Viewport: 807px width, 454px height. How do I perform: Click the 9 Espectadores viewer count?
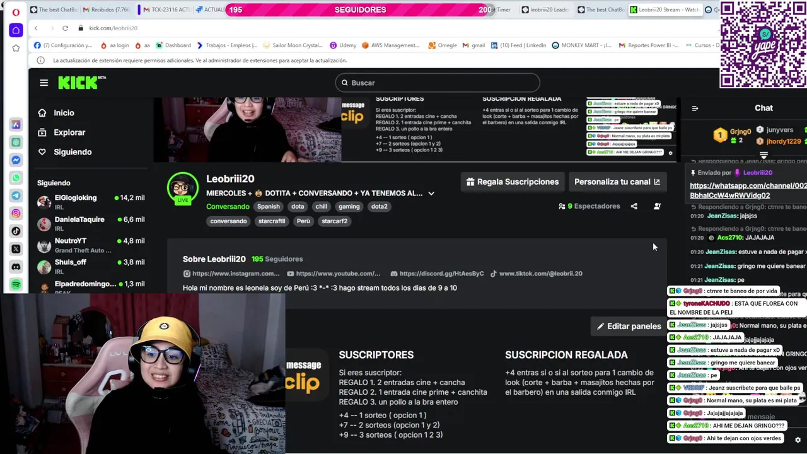(589, 206)
